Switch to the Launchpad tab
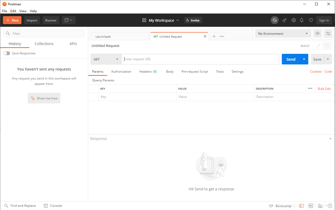The image size is (335, 210). tap(120, 36)
